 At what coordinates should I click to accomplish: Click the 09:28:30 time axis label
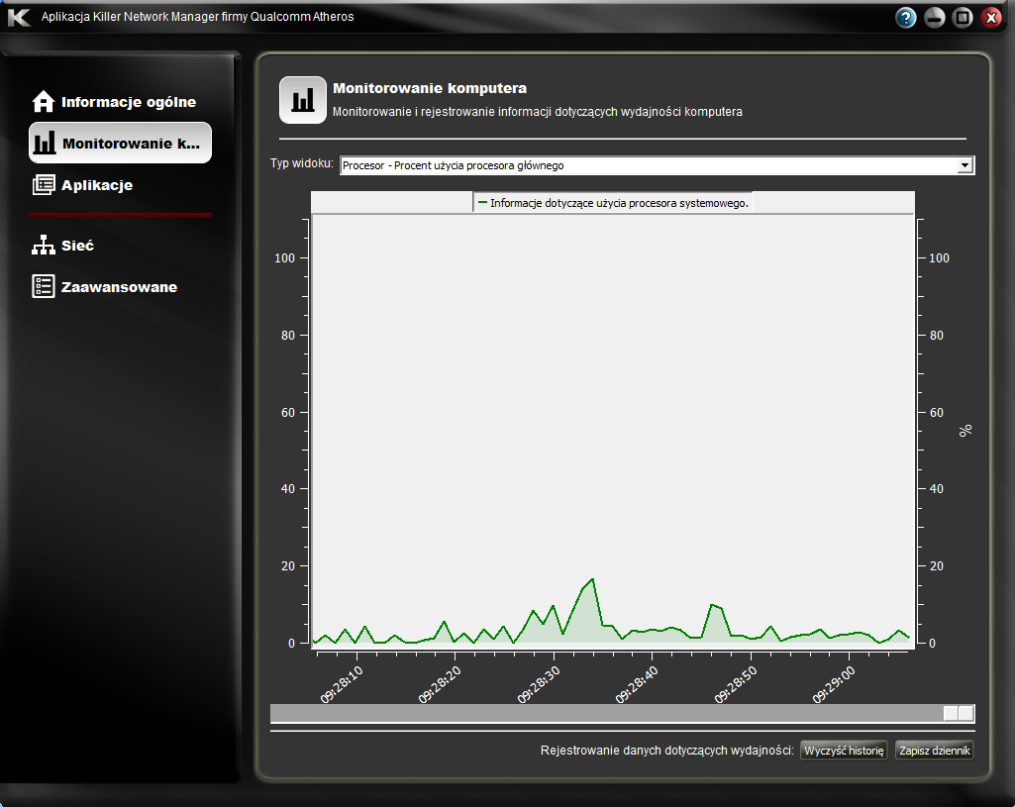click(538, 684)
